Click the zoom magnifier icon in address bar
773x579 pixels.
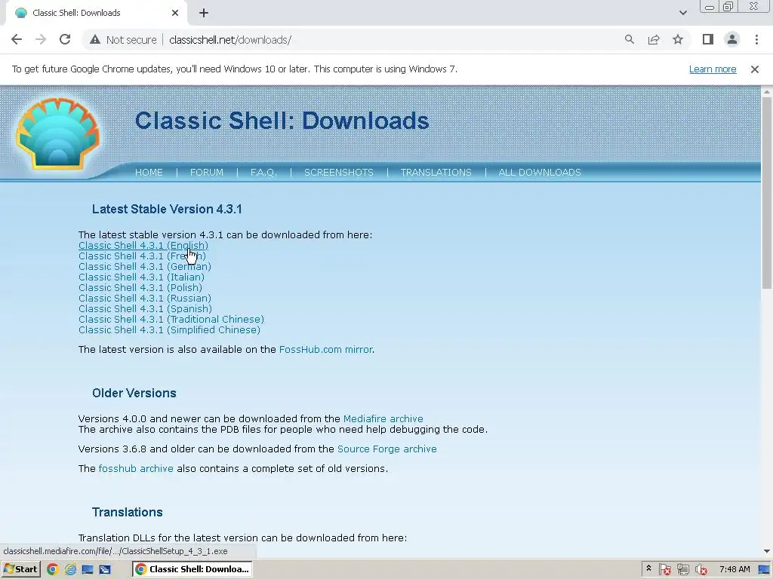pyautogui.click(x=629, y=39)
